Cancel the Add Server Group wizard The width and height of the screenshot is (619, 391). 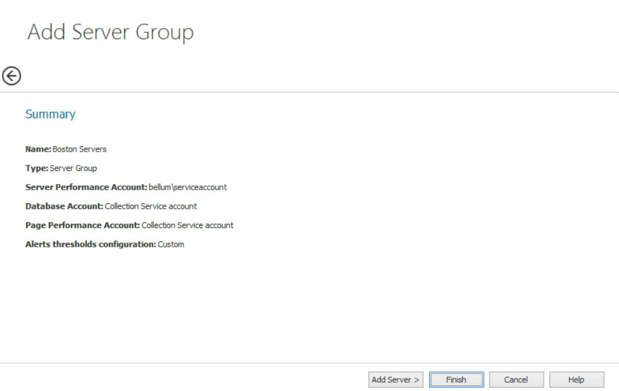pyautogui.click(x=516, y=379)
